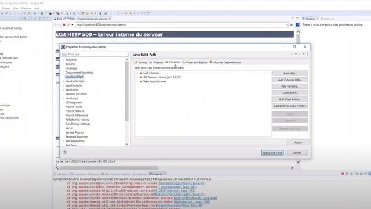Open the URL history dropdown arrow
Image resolution: width=371 pixels, height=209 pixels.
pos(286,24)
